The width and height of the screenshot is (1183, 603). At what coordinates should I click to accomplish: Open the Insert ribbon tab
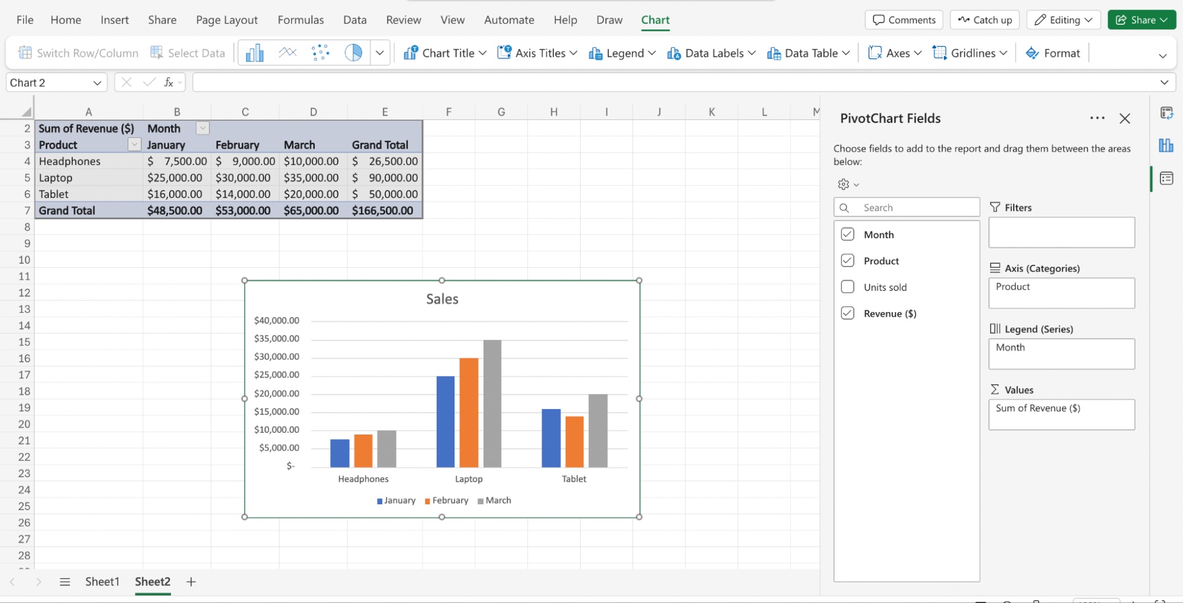pos(114,20)
